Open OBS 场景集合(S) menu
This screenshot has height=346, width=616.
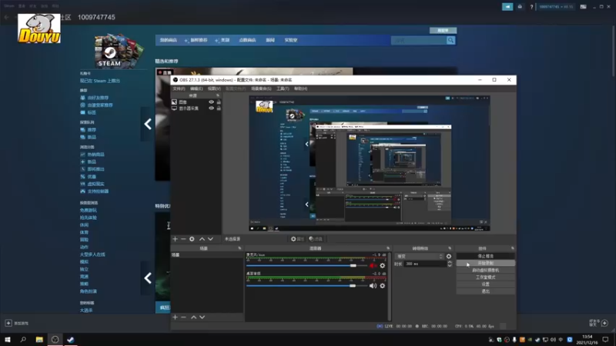(261, 88)
